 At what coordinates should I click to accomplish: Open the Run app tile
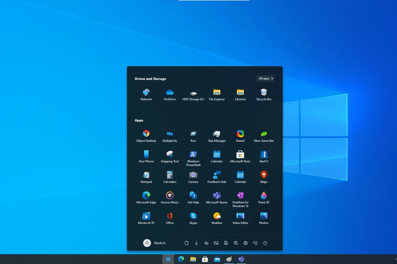tap(193, 136)
